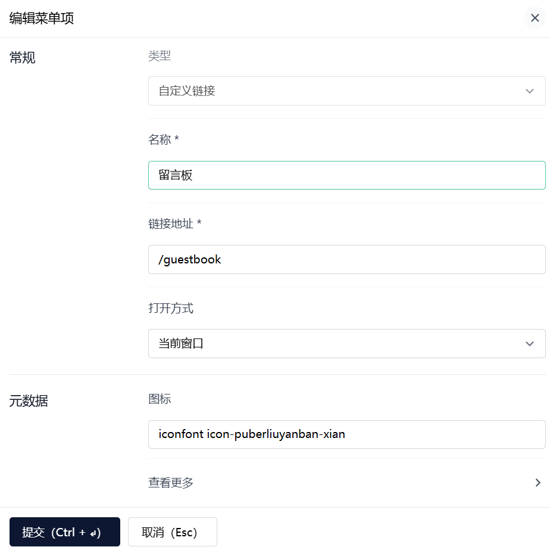The image size is (550, 553).
Task: Click the 名称 * field label
Action: coord(164,139)
